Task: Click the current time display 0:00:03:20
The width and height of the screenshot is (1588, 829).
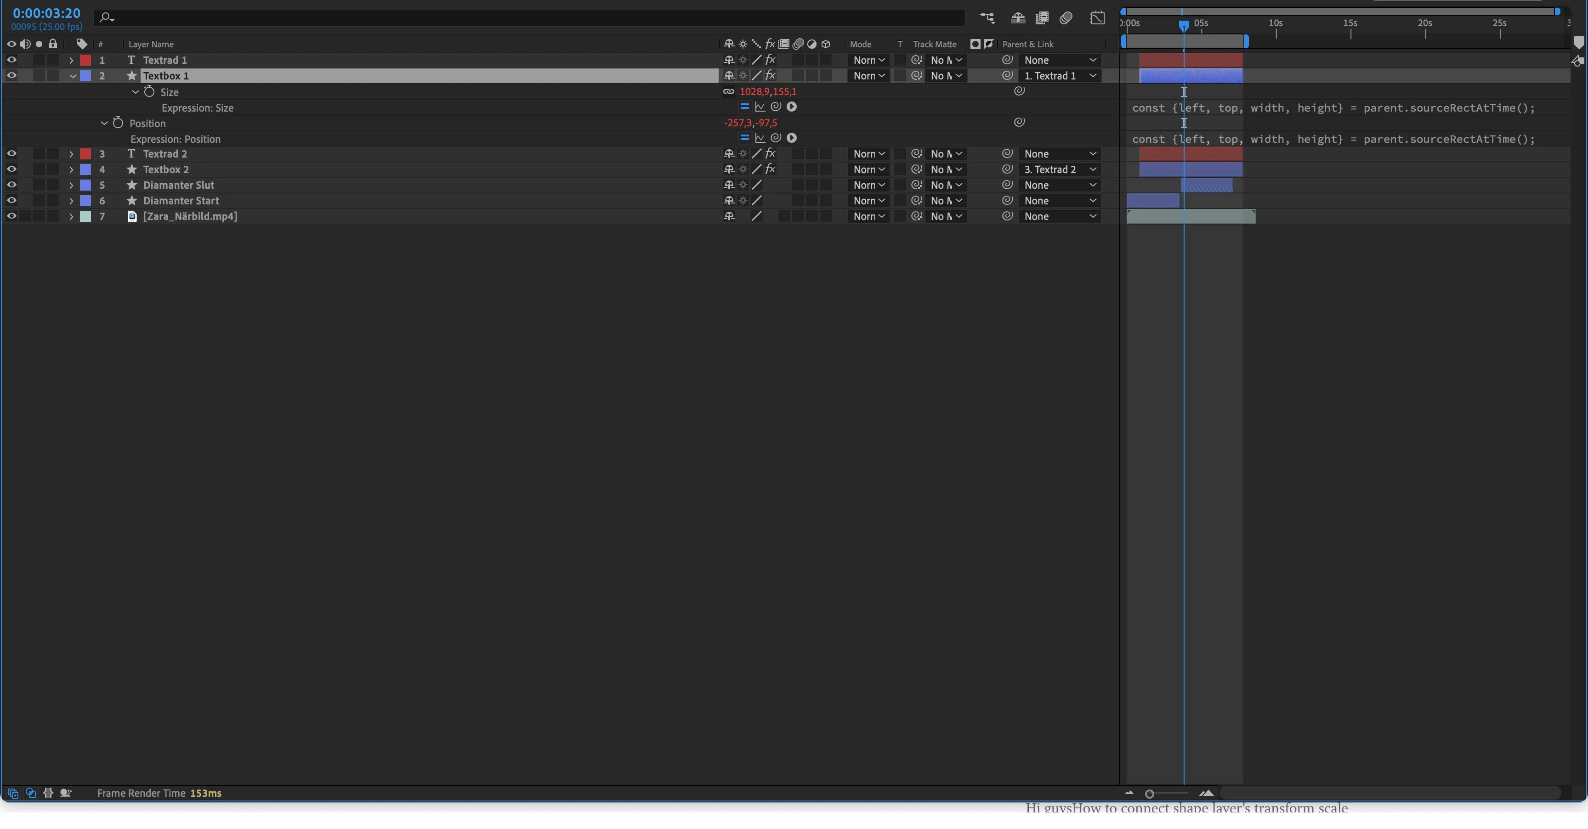Action: tap(46, 13)
